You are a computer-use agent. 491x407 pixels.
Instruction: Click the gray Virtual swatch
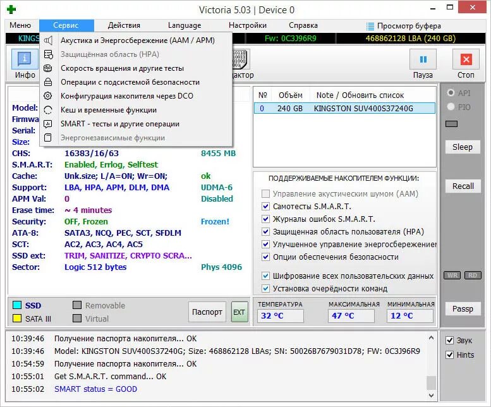[x=77, y=319]
